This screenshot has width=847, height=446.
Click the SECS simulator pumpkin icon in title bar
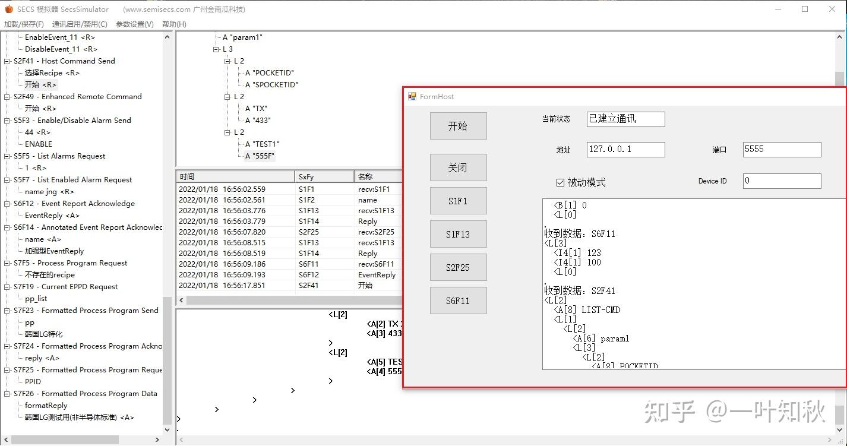point(8,9)
